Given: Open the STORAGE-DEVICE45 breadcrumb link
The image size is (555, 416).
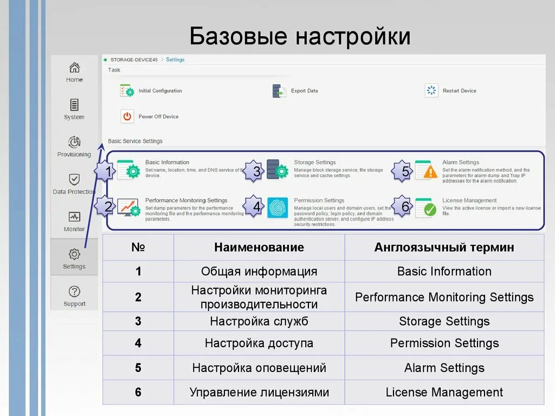Looking at the screenshot, I should [x=134, y=60].
